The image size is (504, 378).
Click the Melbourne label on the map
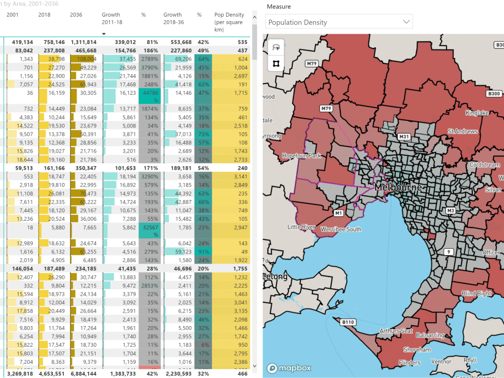pos(398,187)
